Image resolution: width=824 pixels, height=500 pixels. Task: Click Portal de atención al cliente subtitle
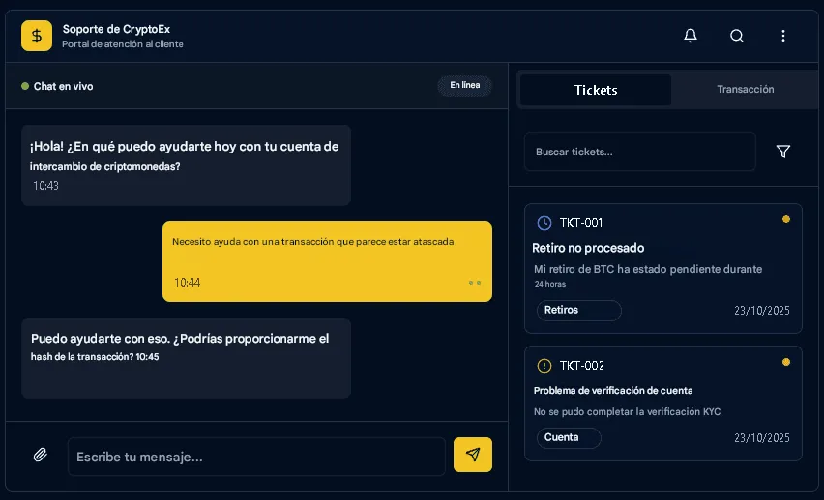(x=123, y=44)
